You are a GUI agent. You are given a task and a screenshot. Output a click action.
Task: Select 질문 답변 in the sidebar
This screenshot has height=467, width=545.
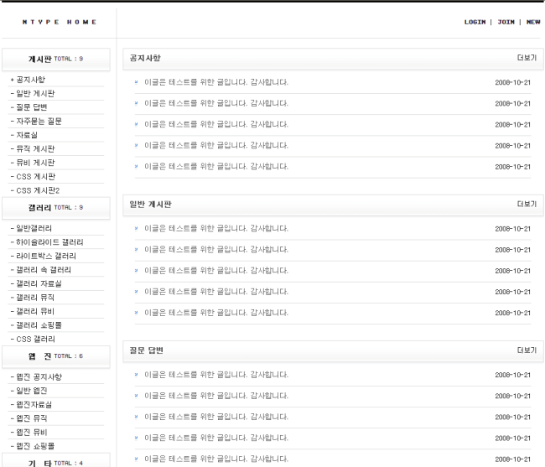[x=31, y=107]
